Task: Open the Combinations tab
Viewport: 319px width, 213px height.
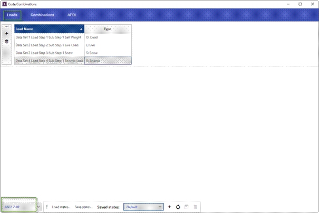Action: pos(42,15)
